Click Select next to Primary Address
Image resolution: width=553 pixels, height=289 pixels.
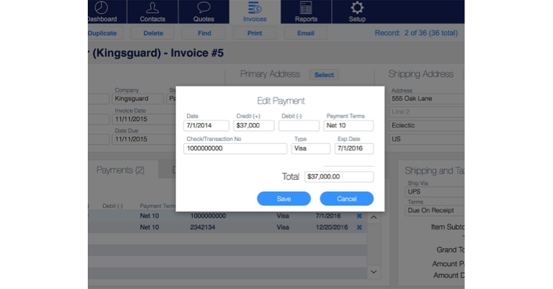(x=324, y=75)
